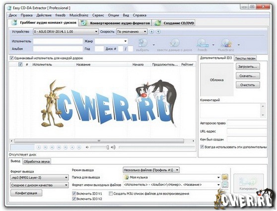This screenshot has width=277, height=211.
Task: Toggle 'Всегда использовать эти дополнительные' checkbox
Action: click(202, 147)
